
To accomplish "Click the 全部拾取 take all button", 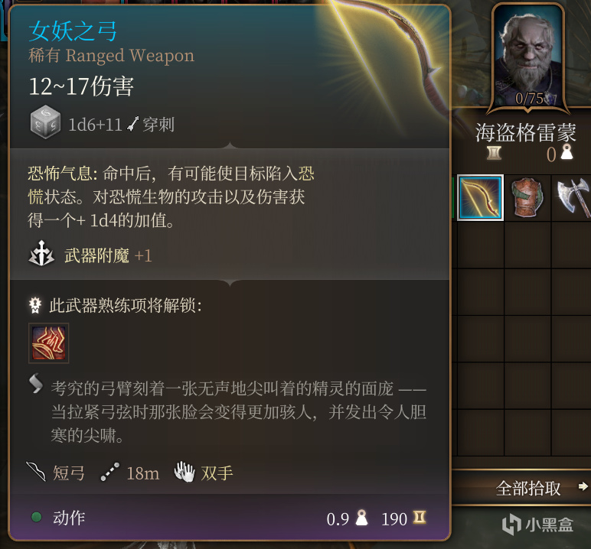I will 528,489.
